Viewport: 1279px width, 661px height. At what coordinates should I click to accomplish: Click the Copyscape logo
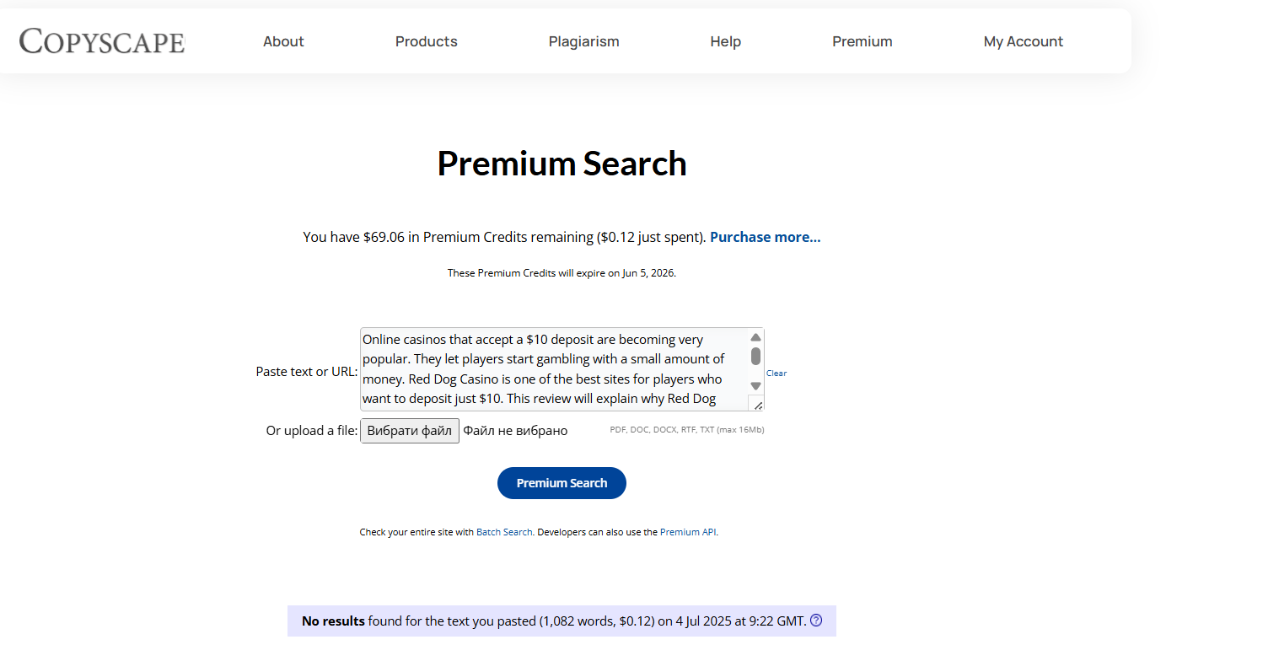[102, 40]
